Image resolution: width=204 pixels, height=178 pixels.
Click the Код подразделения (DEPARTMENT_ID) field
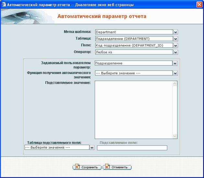coord(134,45)
